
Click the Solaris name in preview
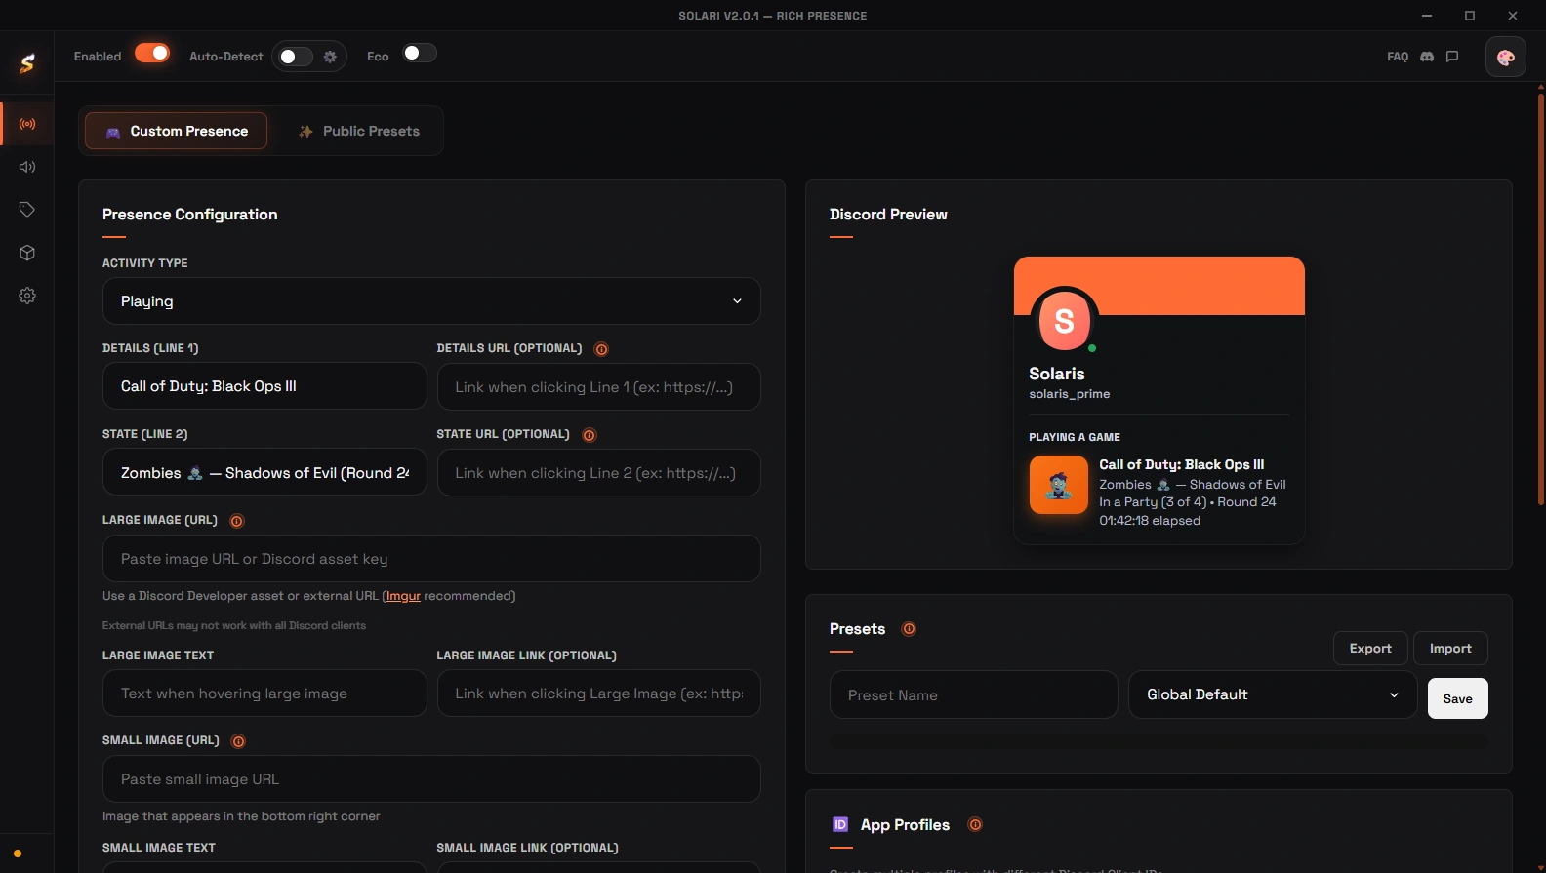1056,374
